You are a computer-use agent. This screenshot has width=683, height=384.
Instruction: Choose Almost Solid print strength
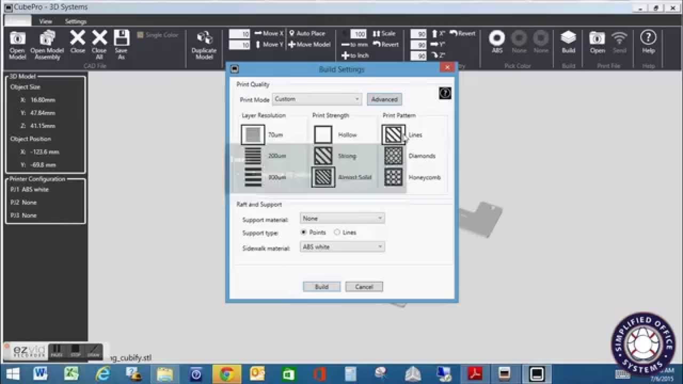(x=323, y=177)
